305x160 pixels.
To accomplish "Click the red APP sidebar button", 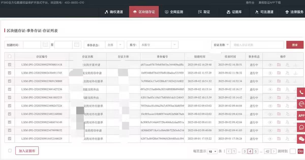I will [301, 115].
